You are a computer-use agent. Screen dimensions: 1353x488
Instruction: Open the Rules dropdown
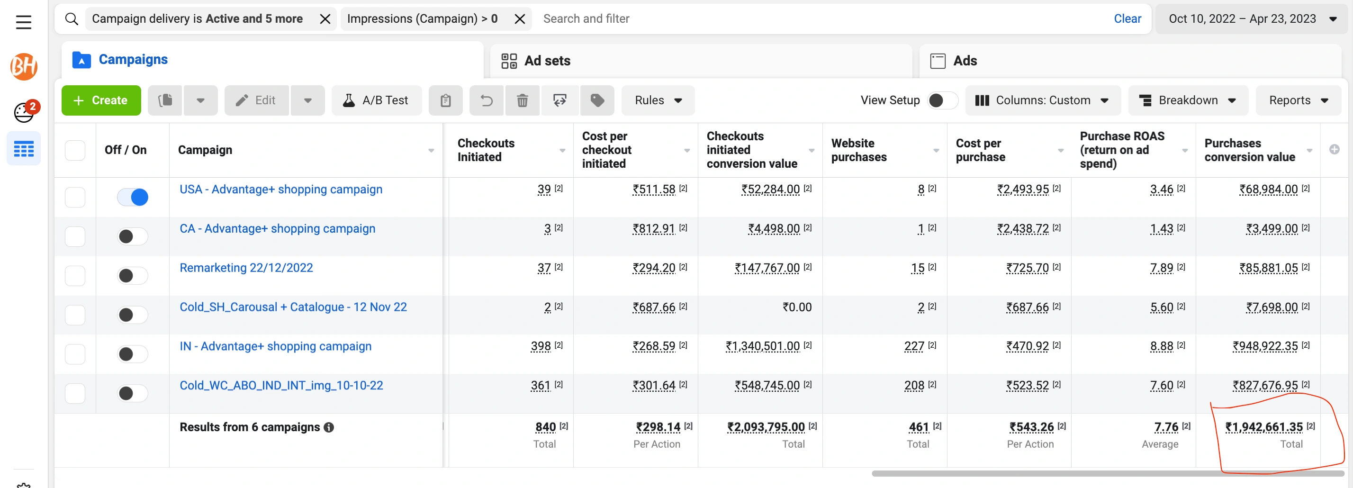pos(658,100)
